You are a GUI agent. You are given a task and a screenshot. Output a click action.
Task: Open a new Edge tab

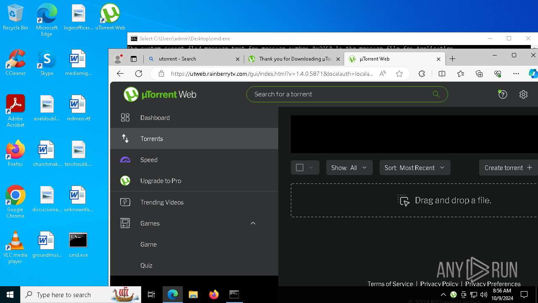[x=452, y=59]
